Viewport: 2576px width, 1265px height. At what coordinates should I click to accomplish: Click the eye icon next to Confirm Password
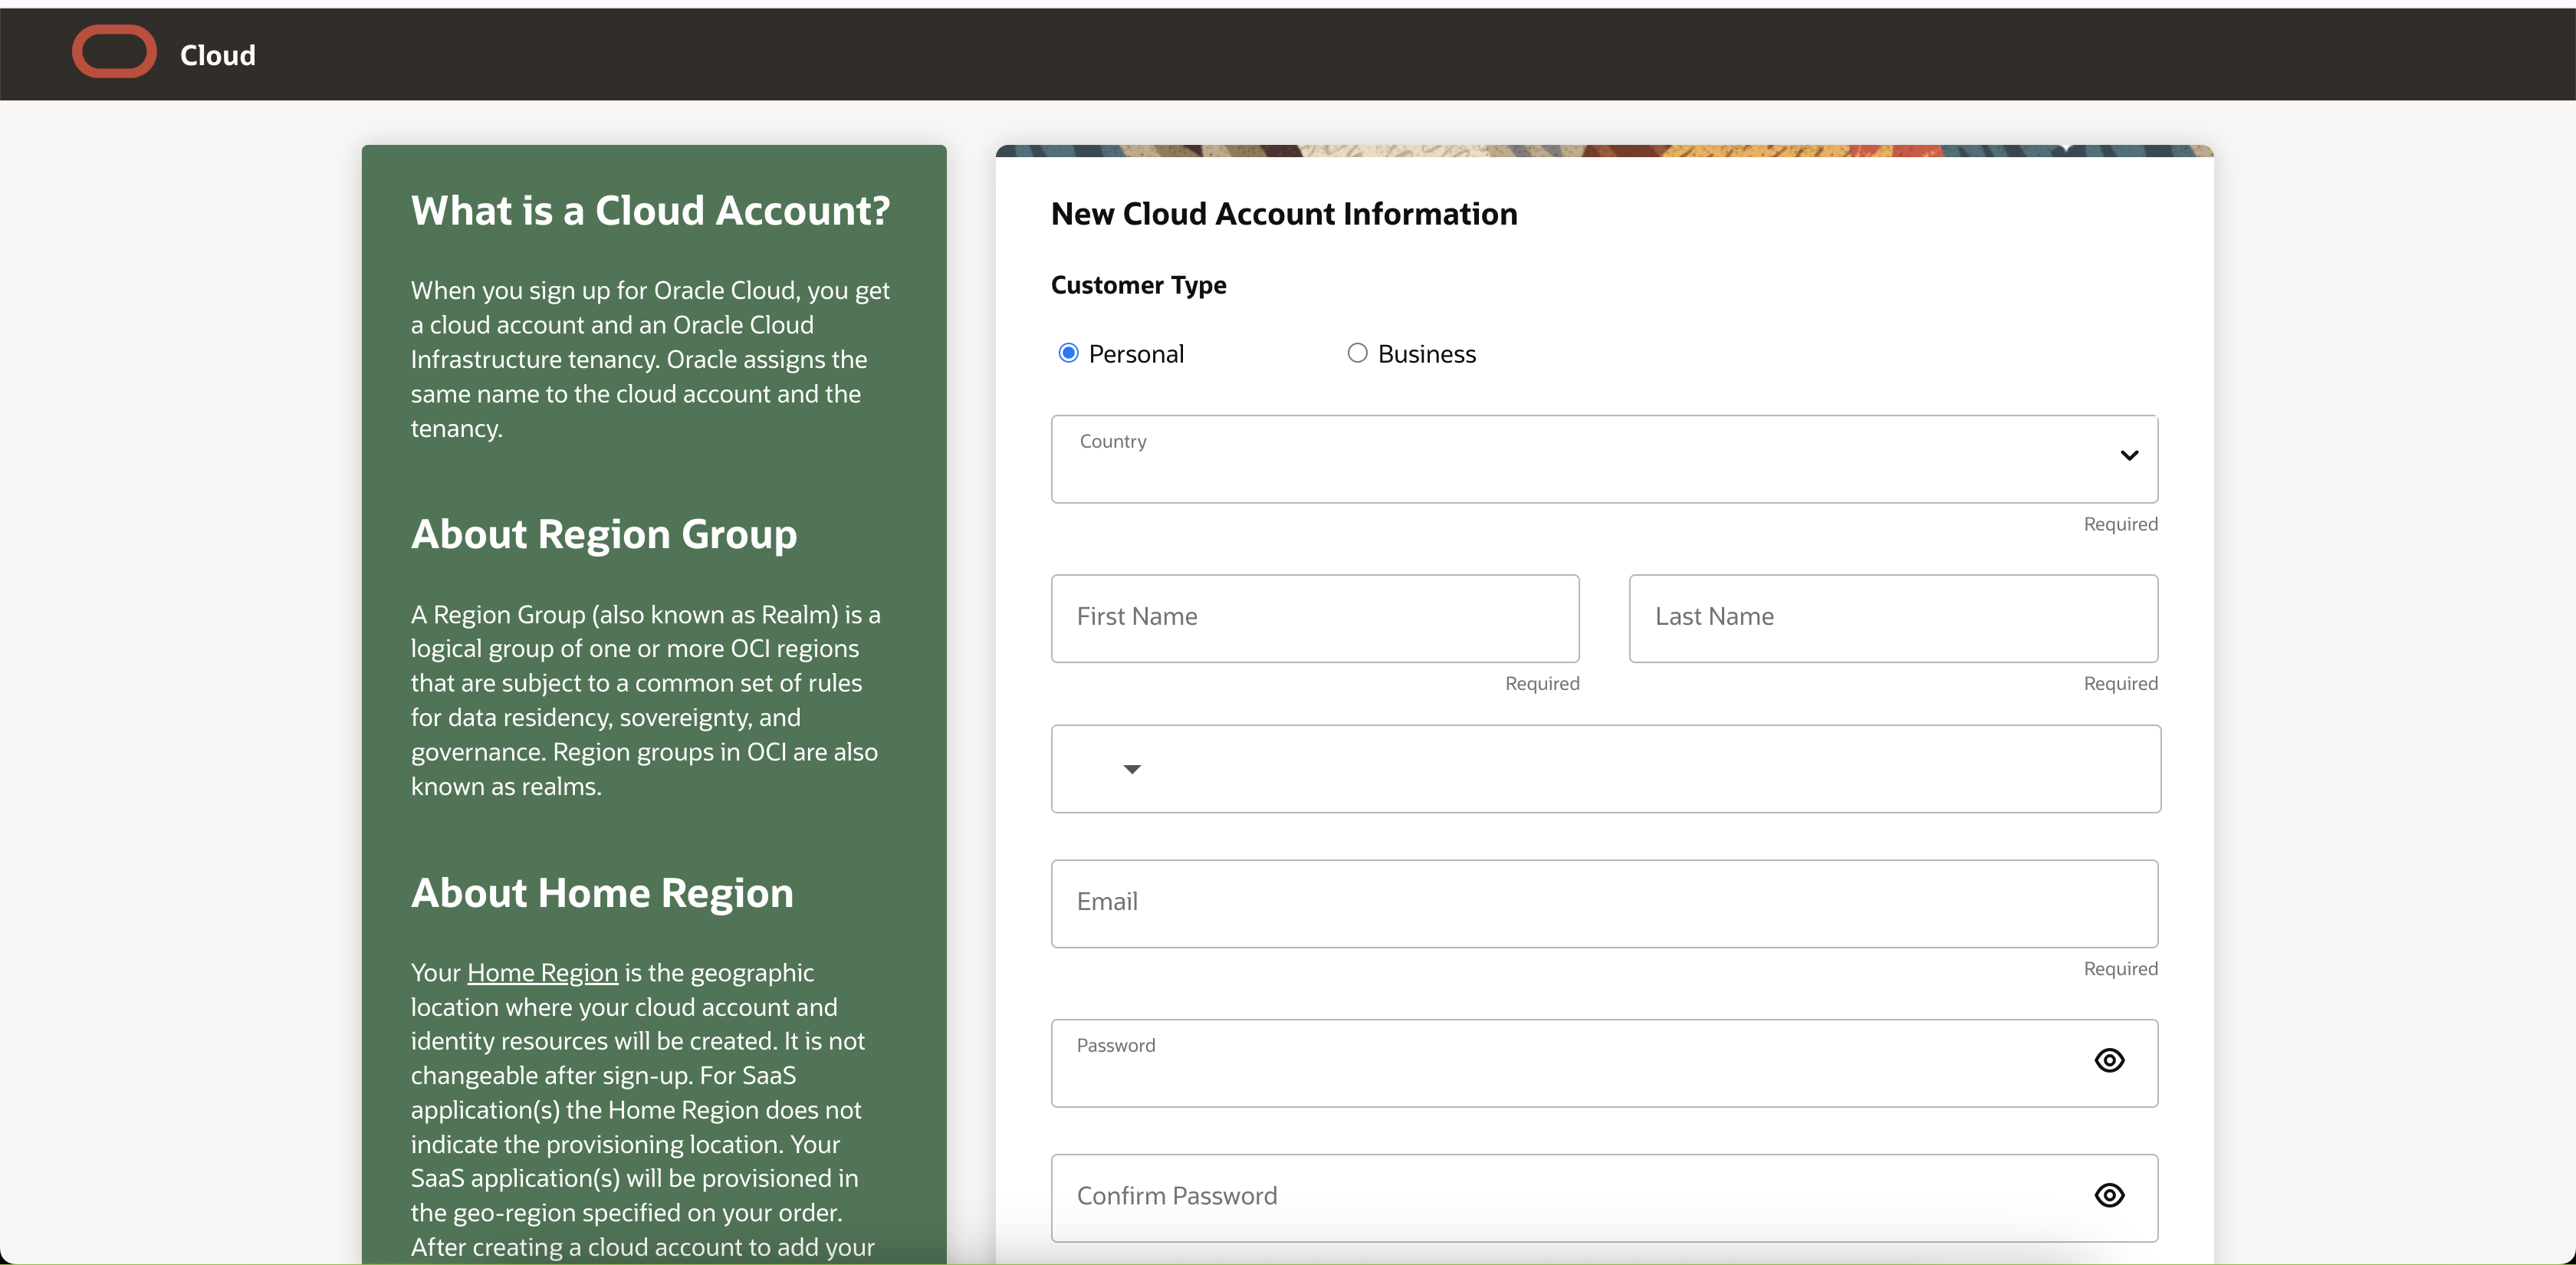coord(2110,1196)
